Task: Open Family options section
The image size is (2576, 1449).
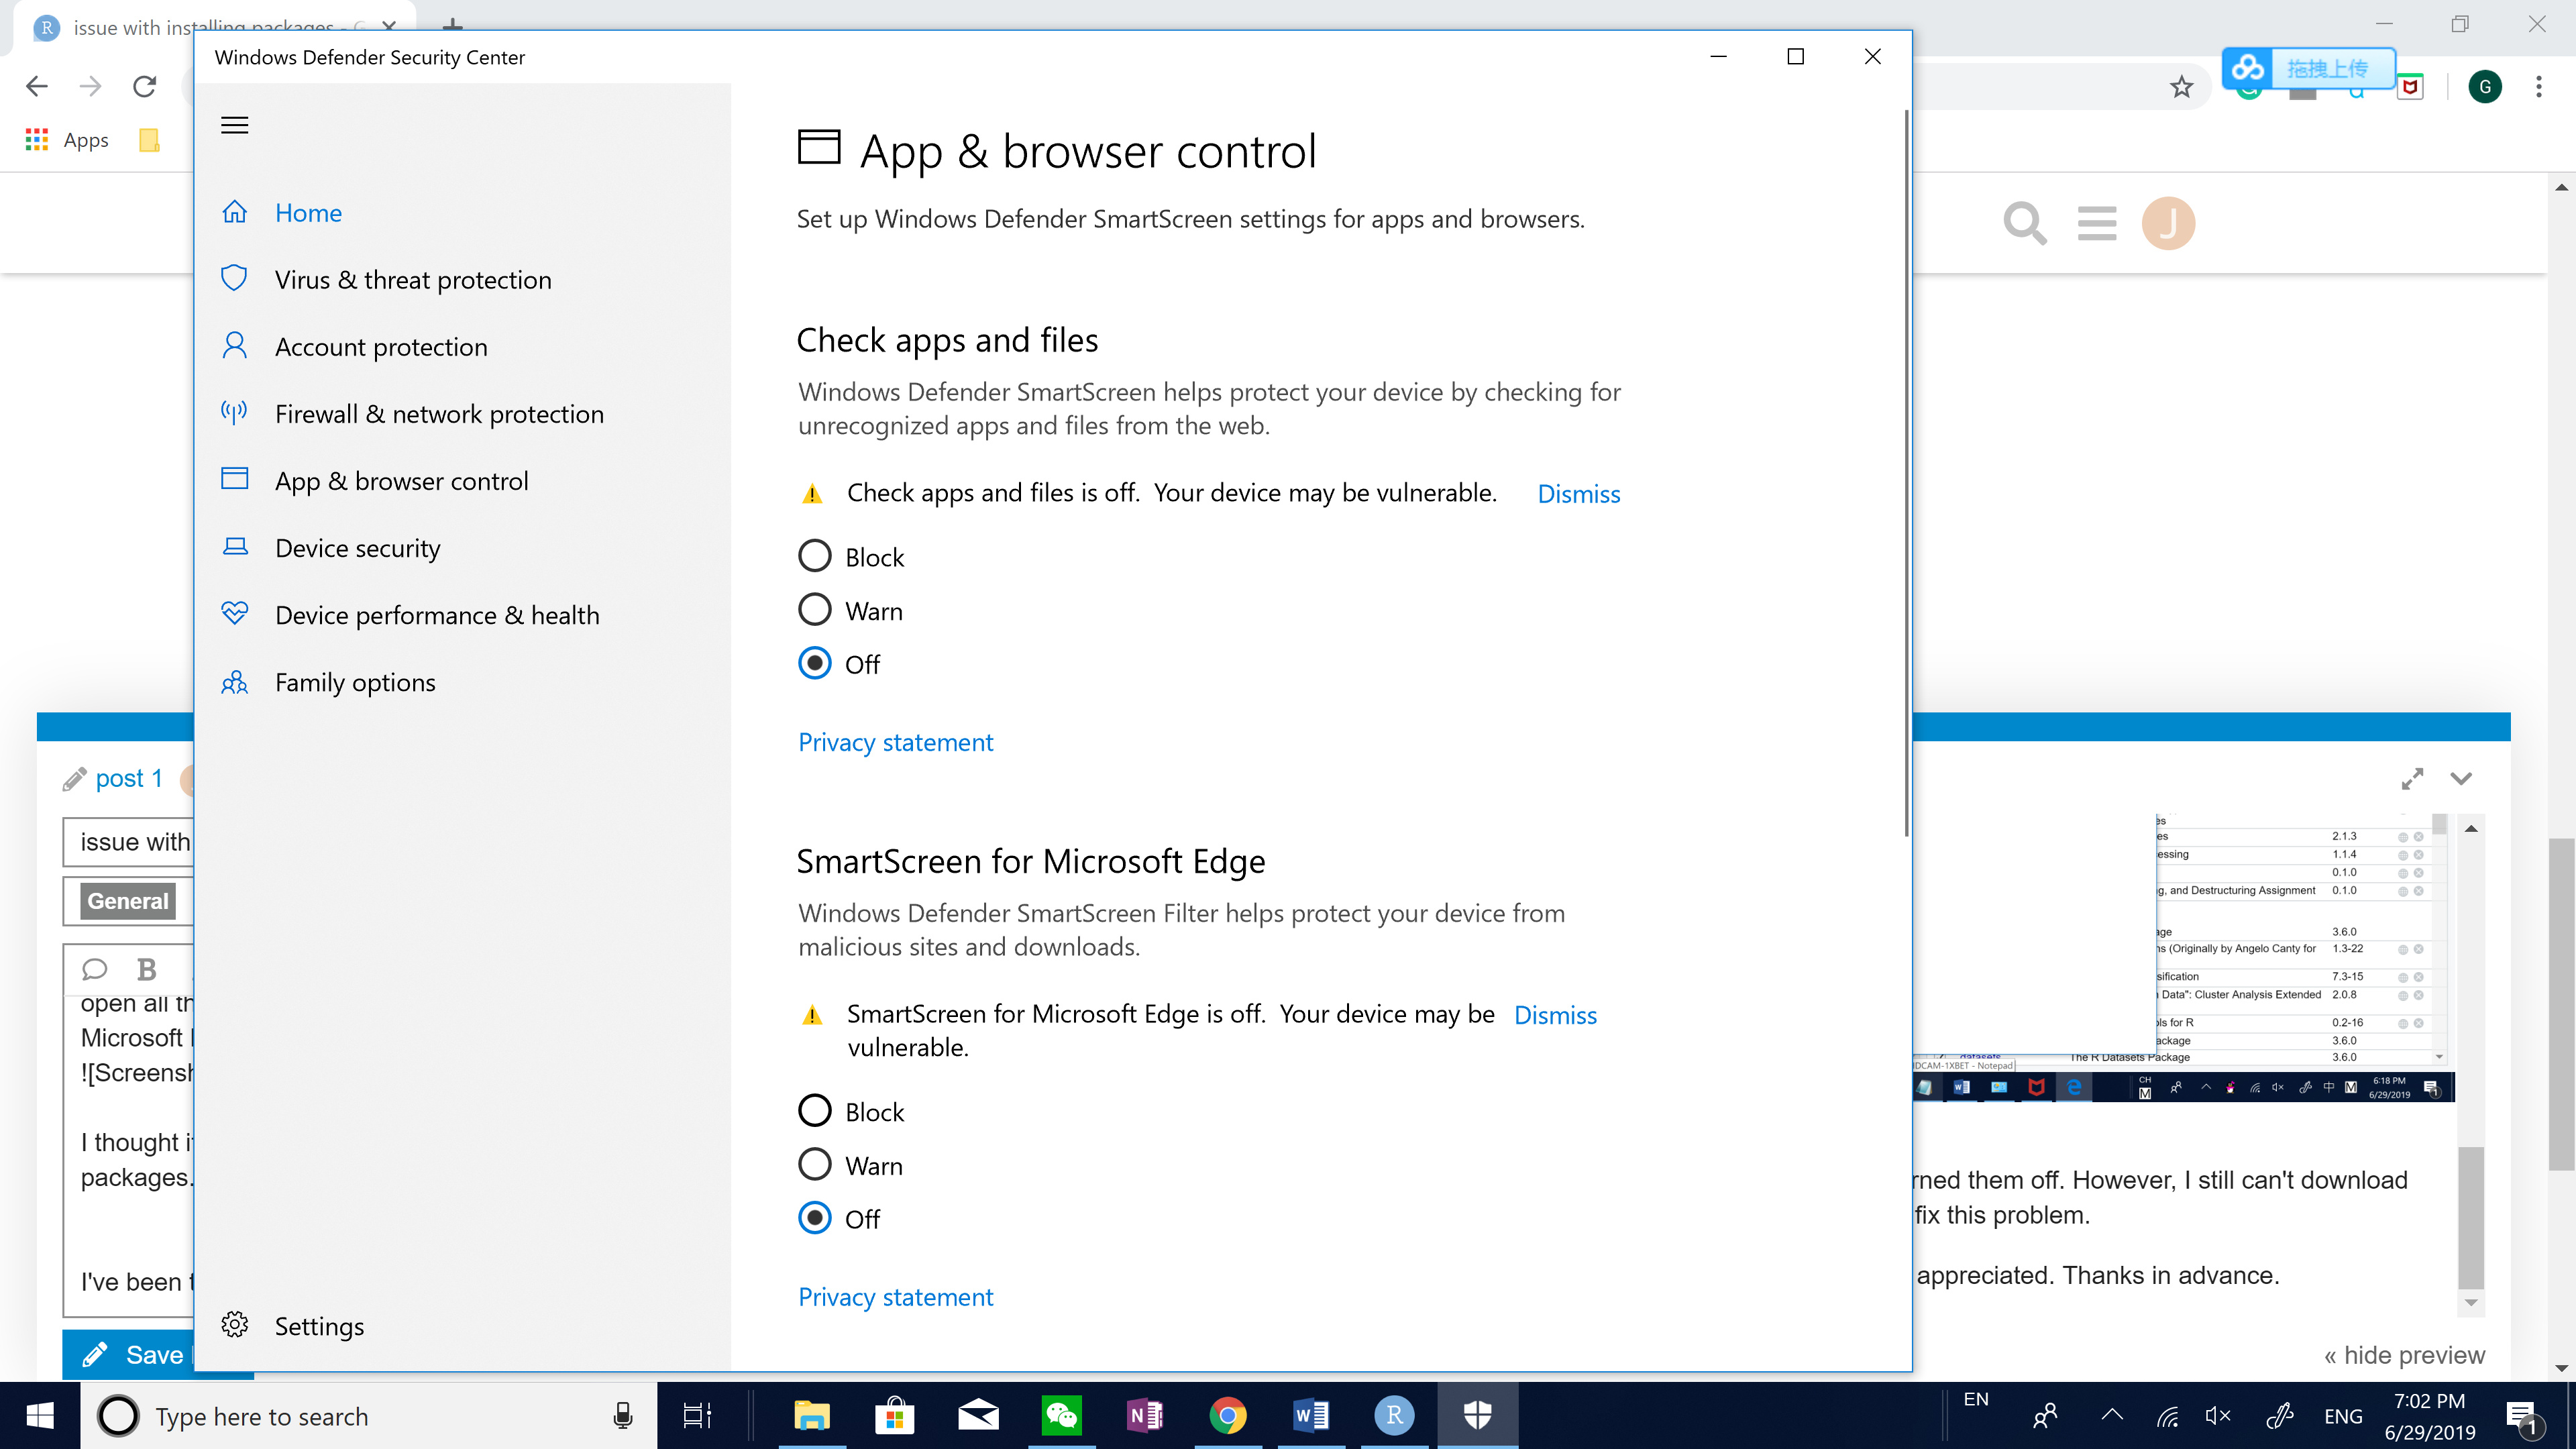Action: point(355,682)
